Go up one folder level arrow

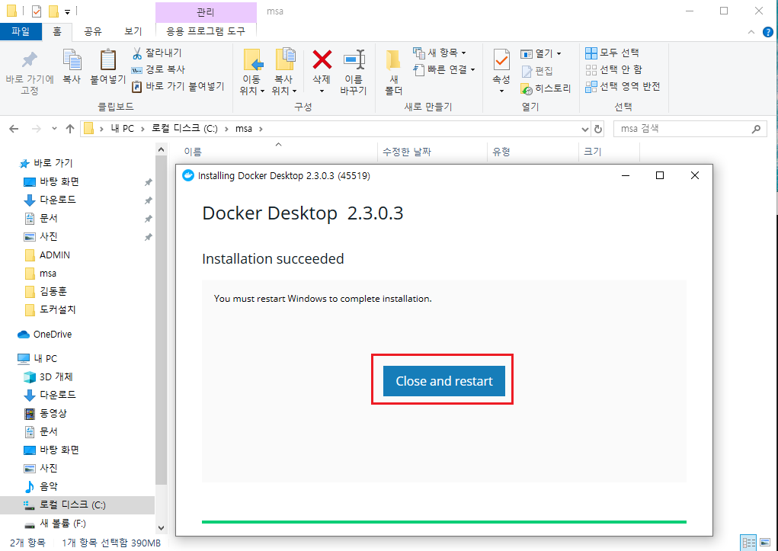click(70, 129)
